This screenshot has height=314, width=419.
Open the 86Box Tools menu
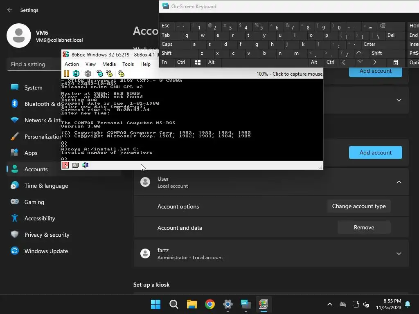[128, 64]
